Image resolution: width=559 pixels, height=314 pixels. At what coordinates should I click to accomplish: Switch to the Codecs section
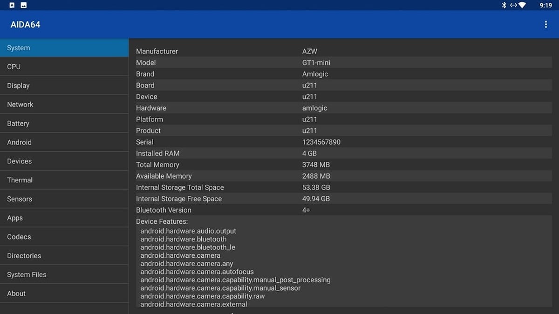point(64,237)
